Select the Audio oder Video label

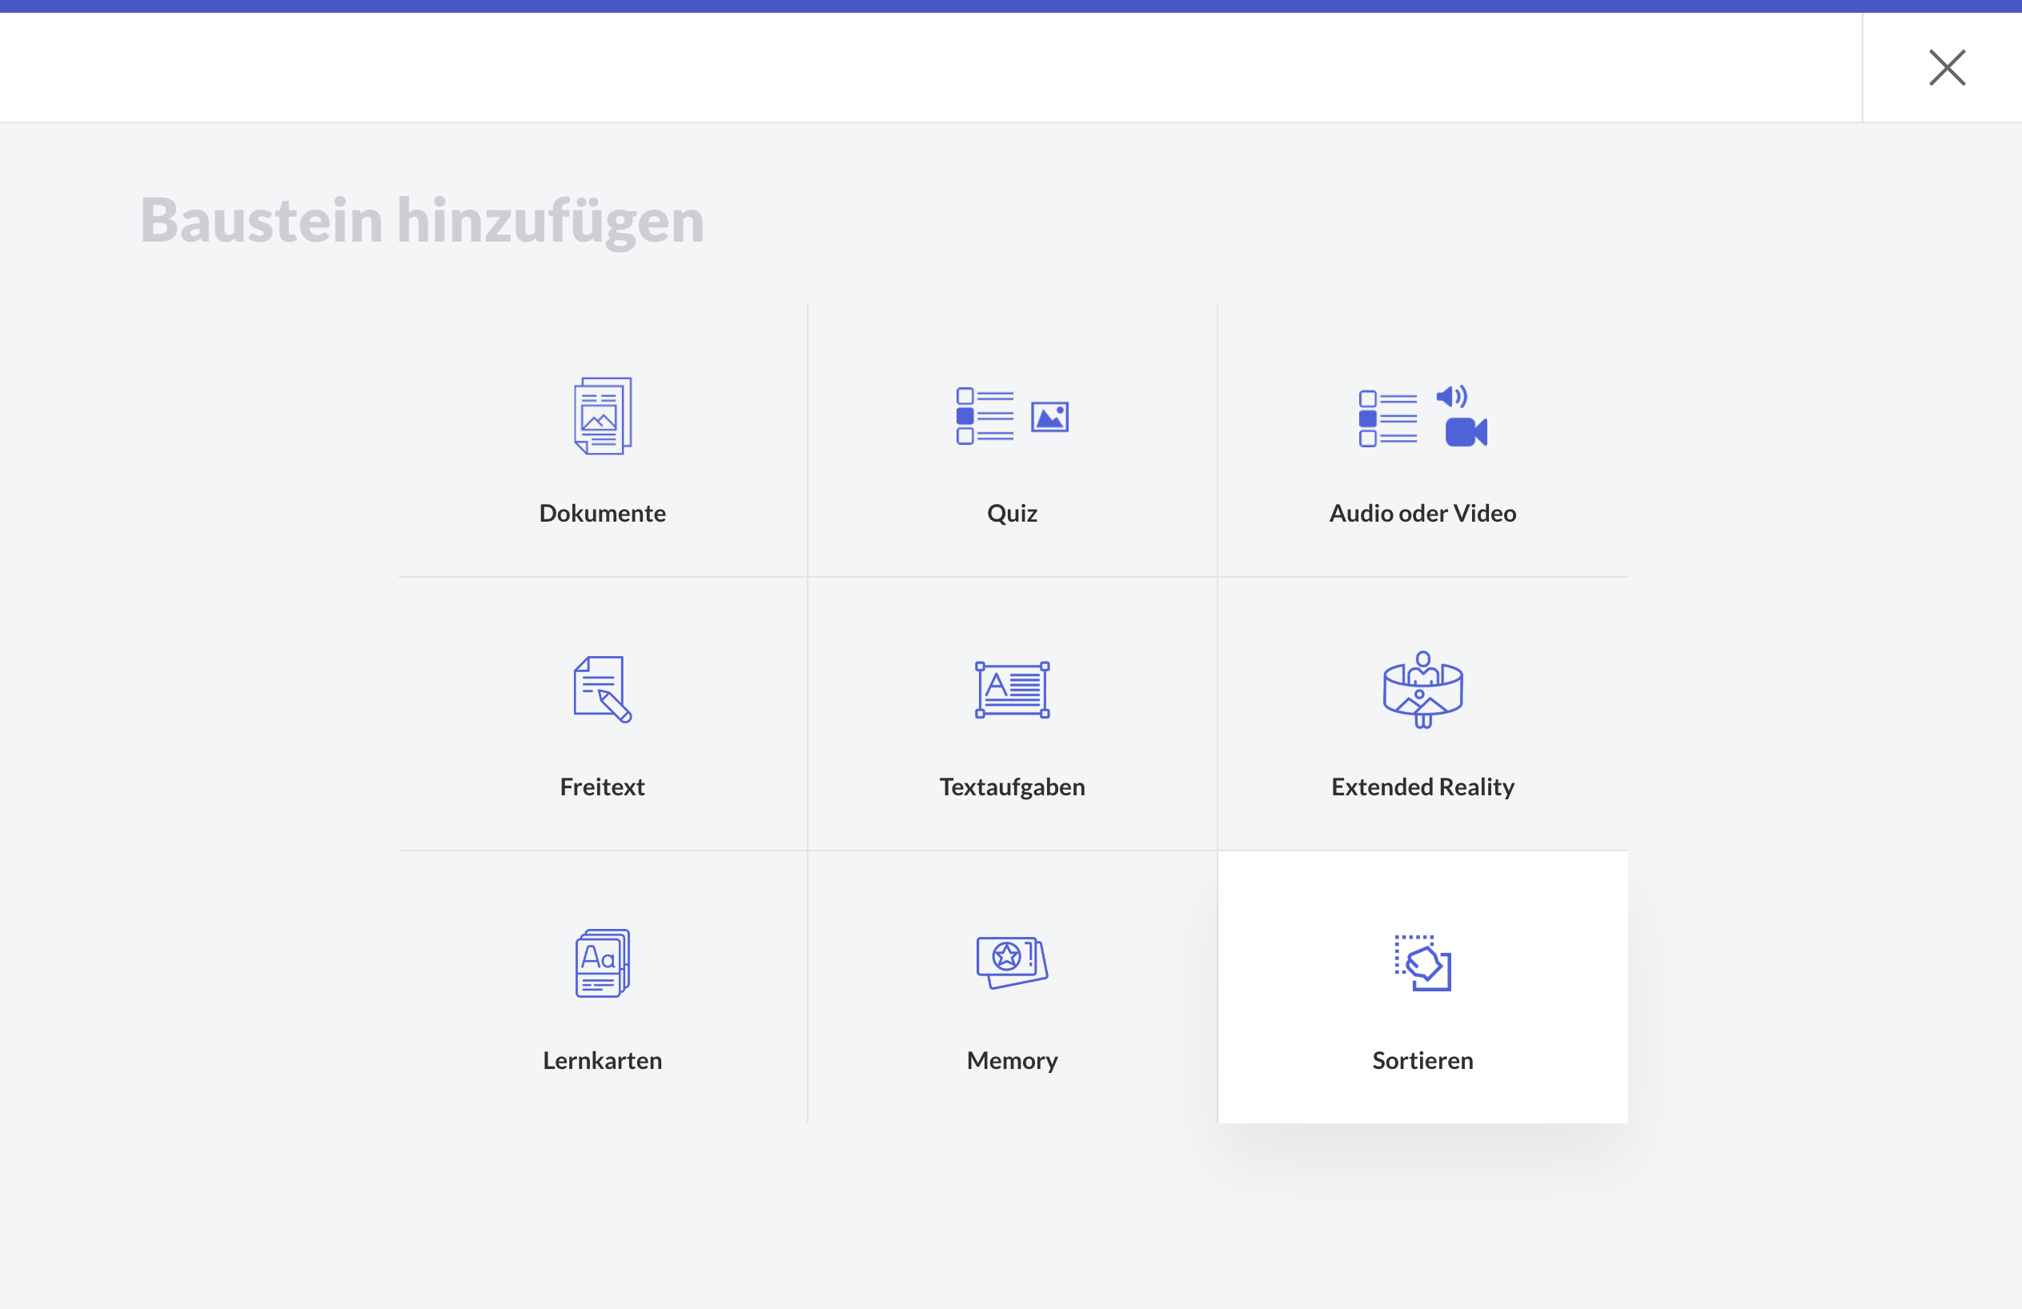coord(1422,513)
